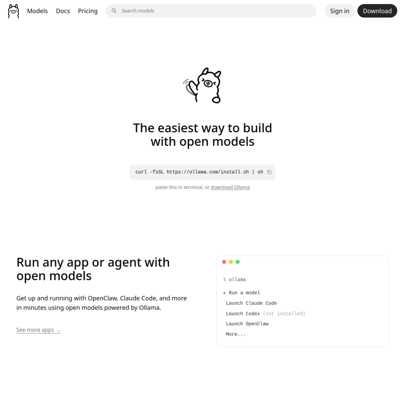Follow the See more apps link

38,330
